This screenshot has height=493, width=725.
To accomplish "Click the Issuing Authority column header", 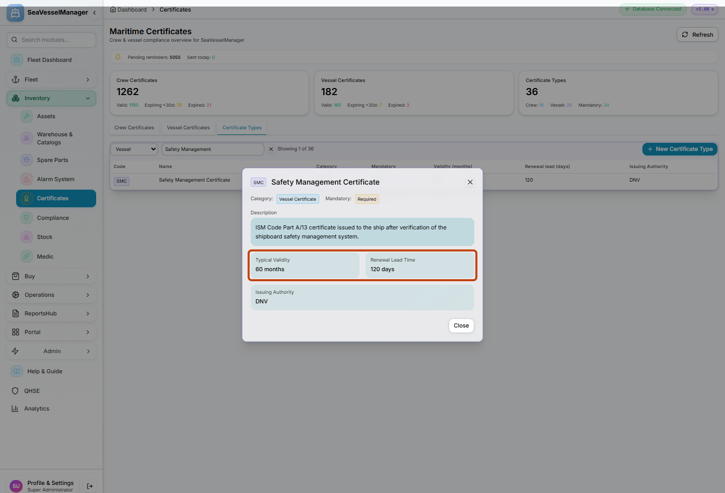I will click(x=648, y=167).
